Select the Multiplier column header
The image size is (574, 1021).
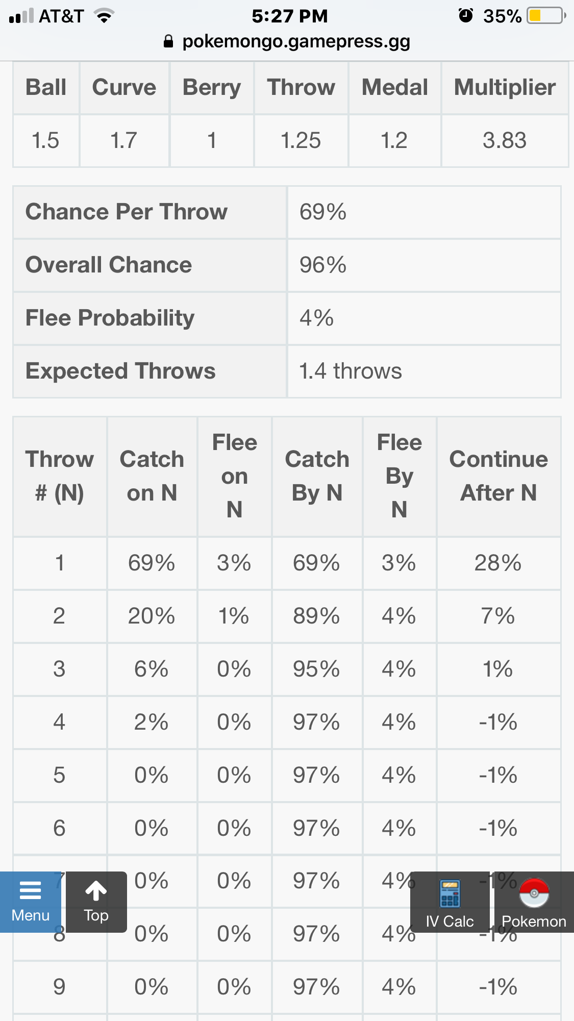(505, 87)
